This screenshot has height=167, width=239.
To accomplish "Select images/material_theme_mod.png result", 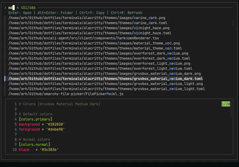I will [94, 43].
